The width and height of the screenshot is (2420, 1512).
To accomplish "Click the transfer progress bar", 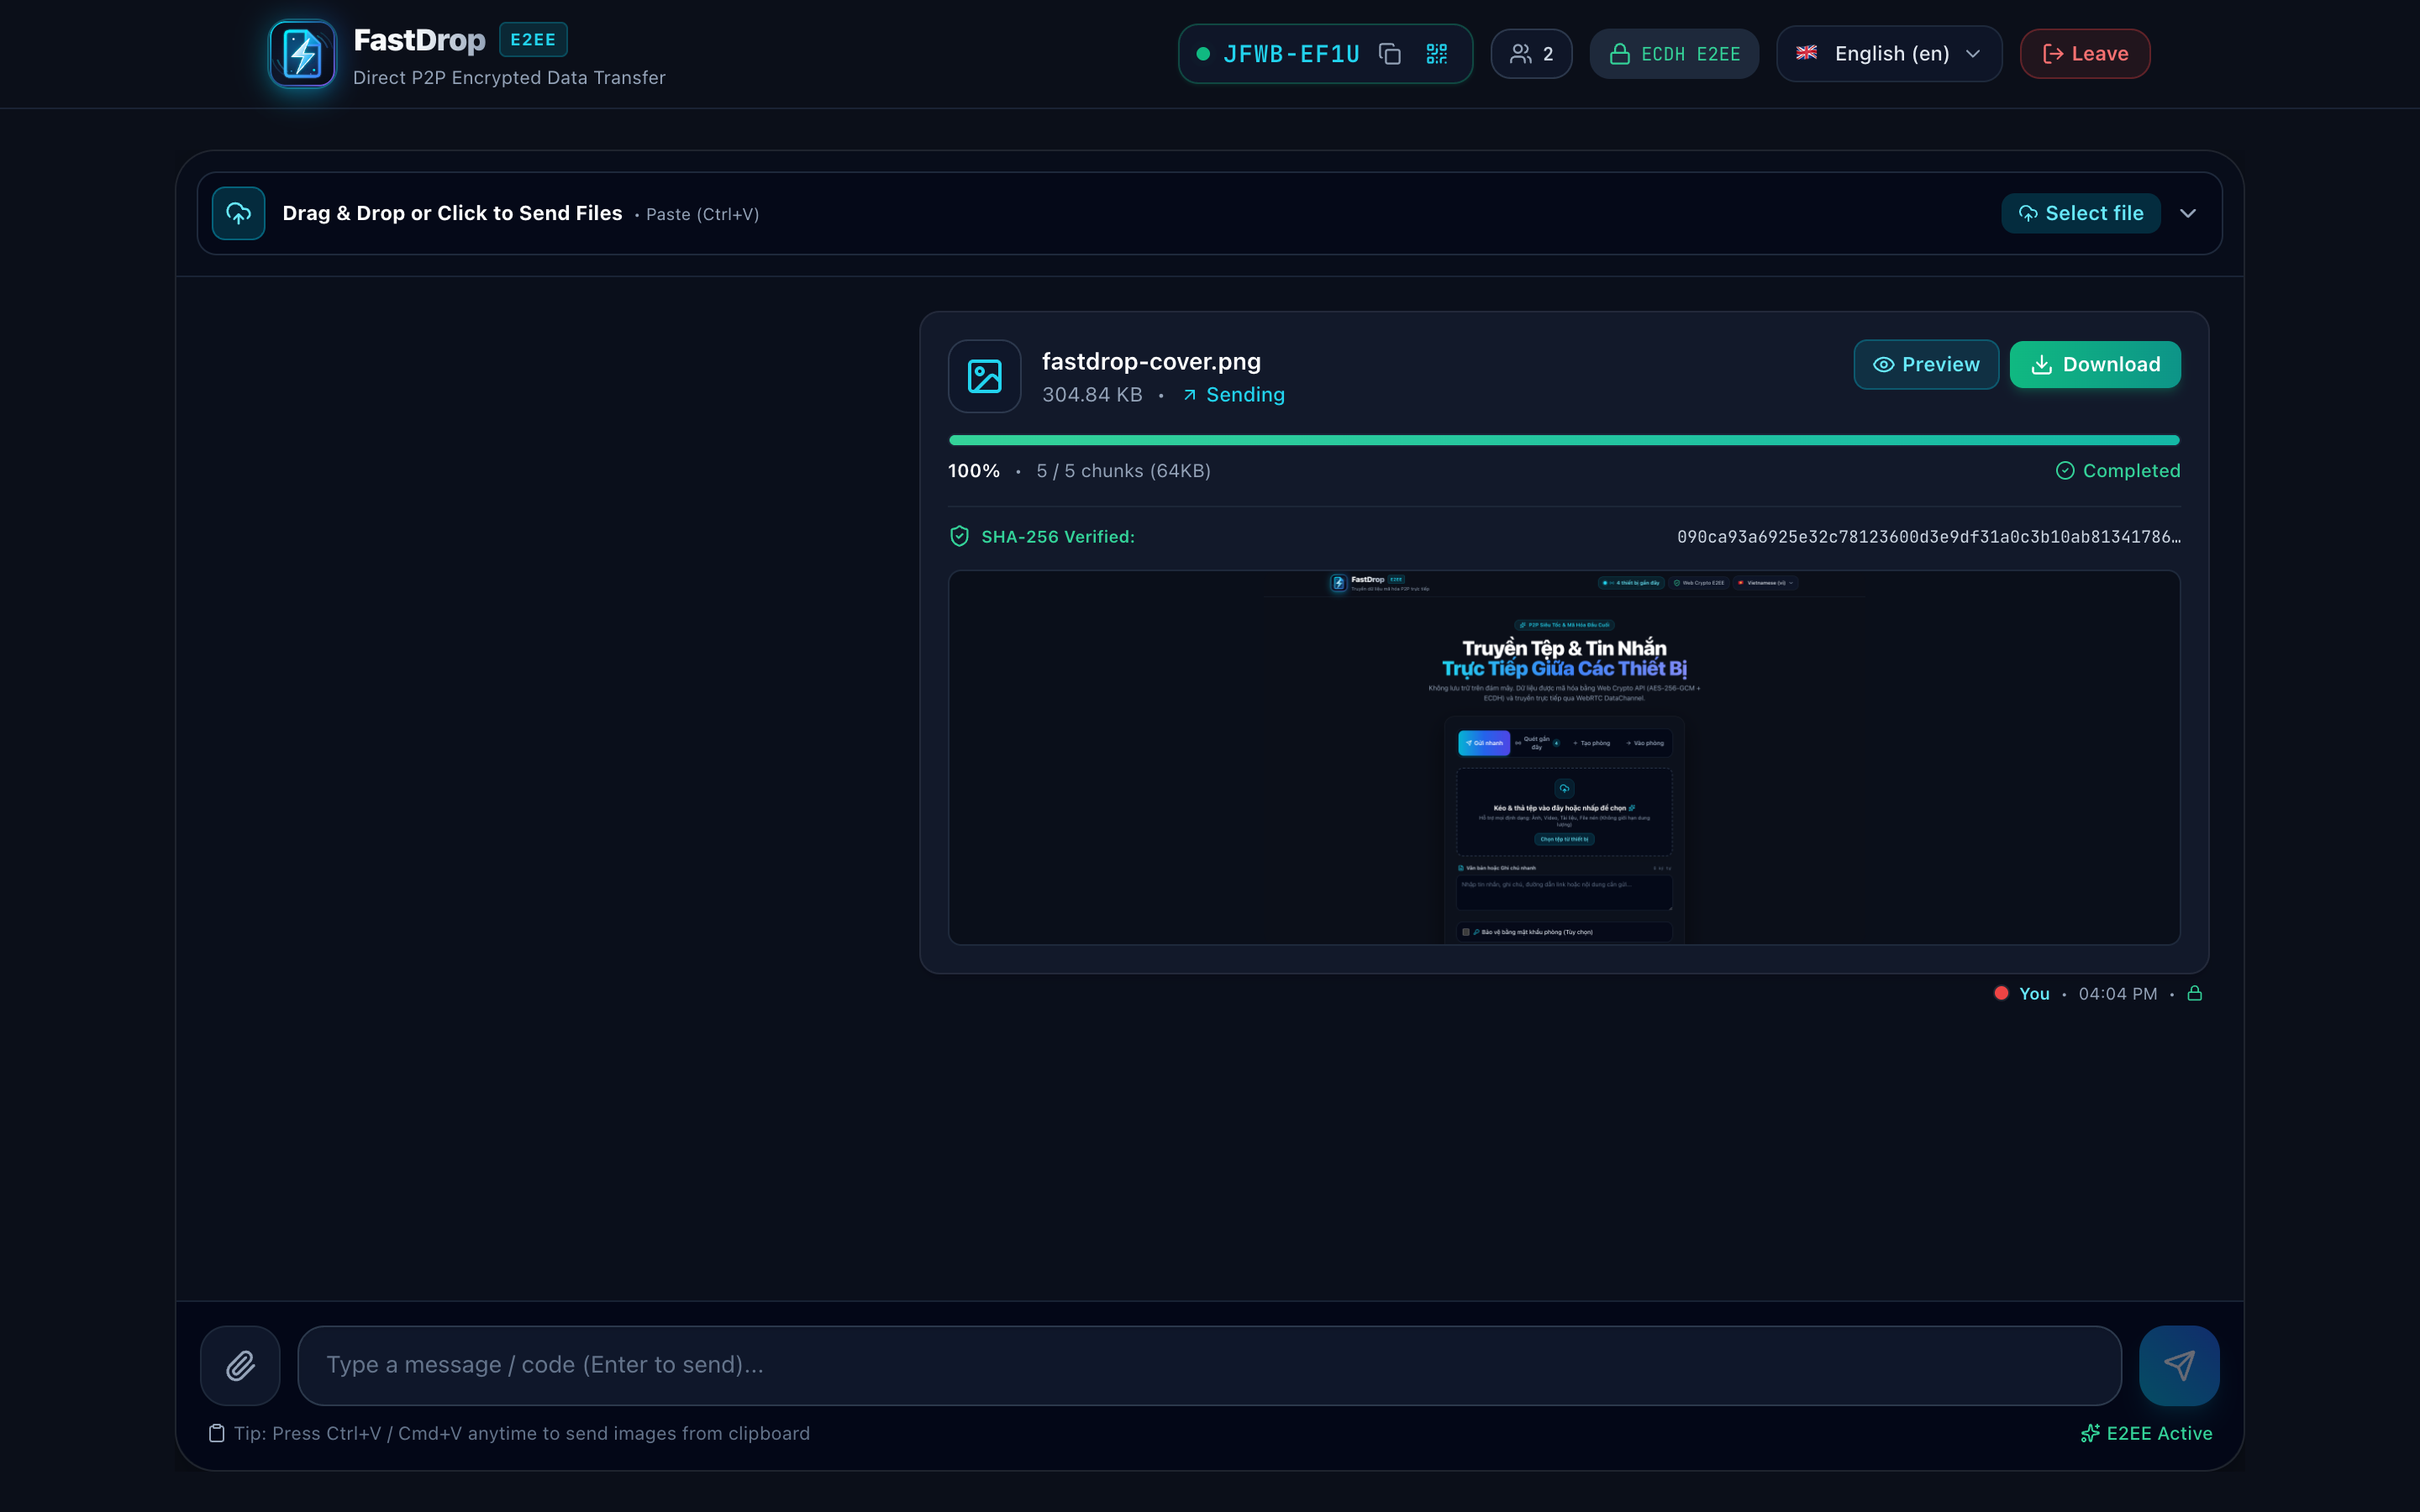I will (x=1564, y=440).
